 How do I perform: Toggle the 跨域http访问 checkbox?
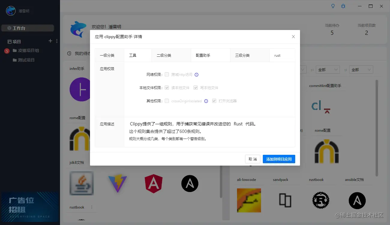167,74
